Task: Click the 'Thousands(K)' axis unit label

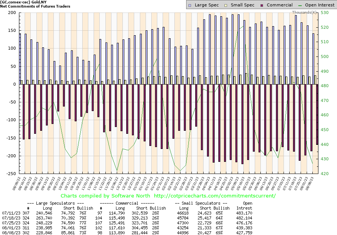Action: pyautogui.click(x=304, y=12)
